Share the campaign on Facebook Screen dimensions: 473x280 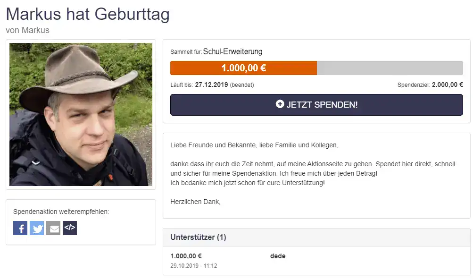(x=20, y=229)
